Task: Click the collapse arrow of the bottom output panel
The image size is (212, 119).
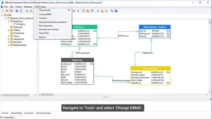Action: 211,99
